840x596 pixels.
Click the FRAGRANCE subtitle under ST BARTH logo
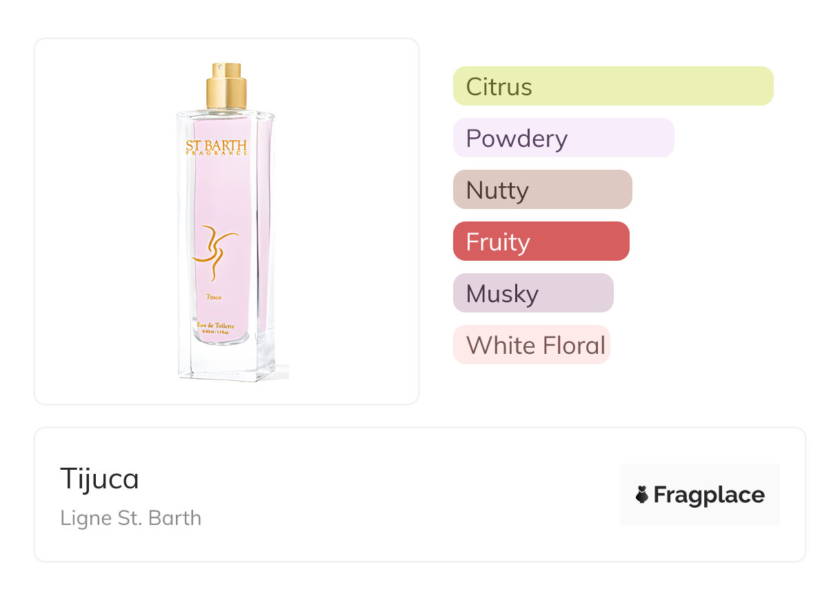(x=217, y=154)
